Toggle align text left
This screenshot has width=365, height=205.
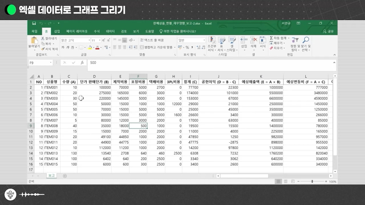[115, 47]
